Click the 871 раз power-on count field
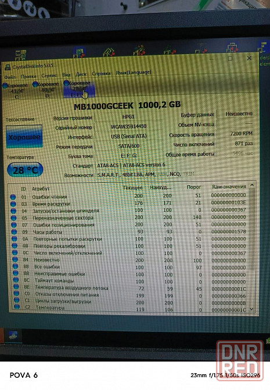 pos(236,144)
